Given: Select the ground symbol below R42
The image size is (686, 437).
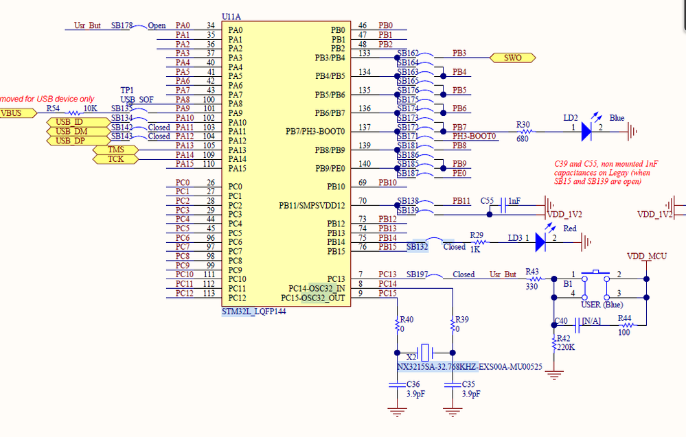Looking at the screenshot, I should point(554,375).
